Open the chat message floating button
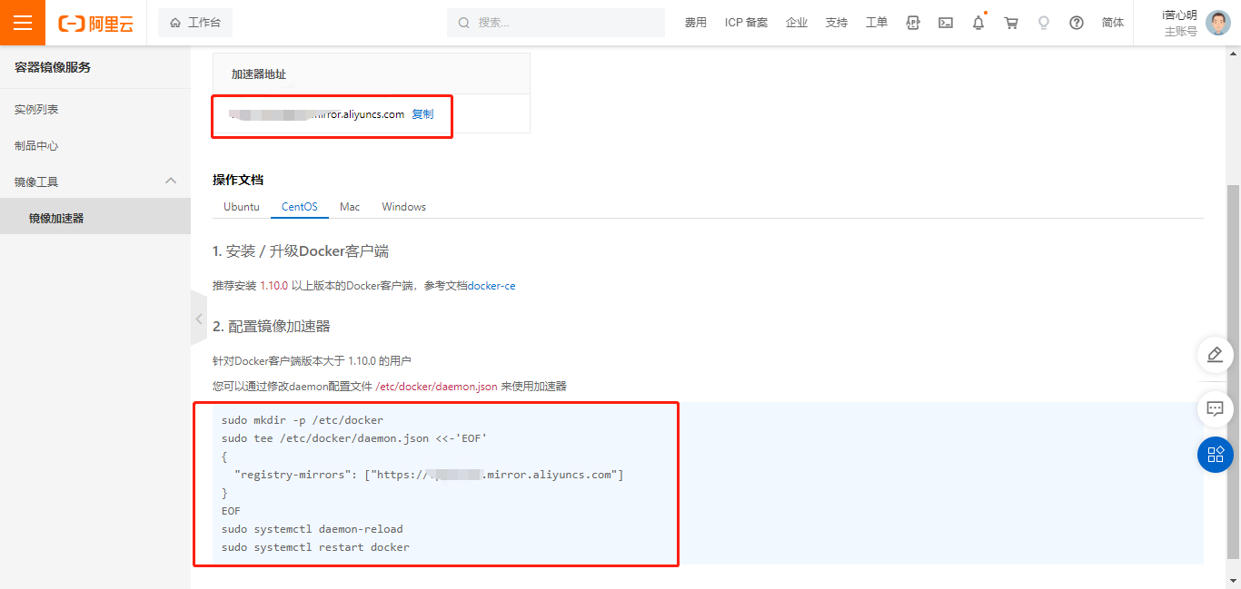Viewport: 1241px width, 589px height. pyautogui.click(x=1216, y=408)
